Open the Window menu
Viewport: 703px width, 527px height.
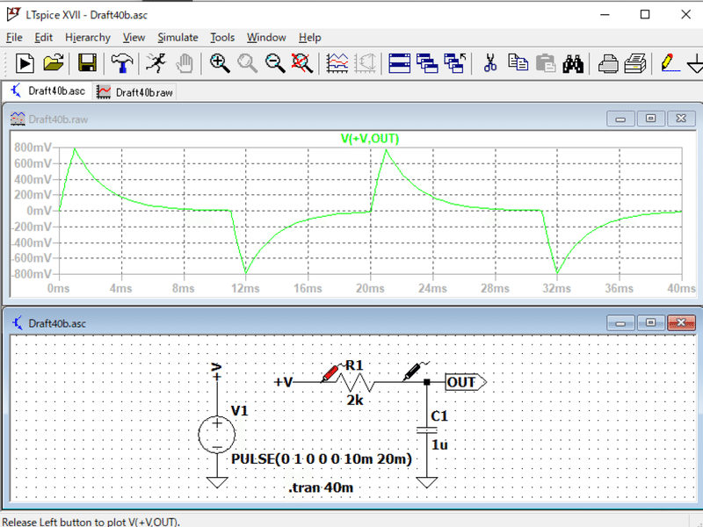pyautogui.click(x=266, y=38)
